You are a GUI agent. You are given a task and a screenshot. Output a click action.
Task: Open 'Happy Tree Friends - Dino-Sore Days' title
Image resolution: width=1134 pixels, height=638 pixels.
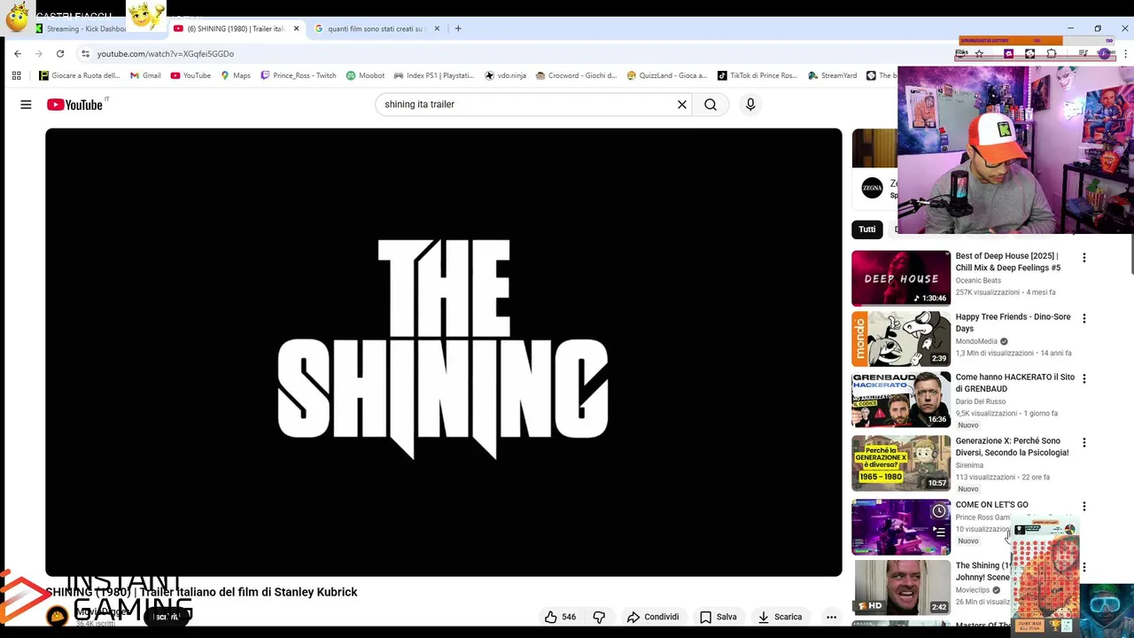(x=1013, y=323)
